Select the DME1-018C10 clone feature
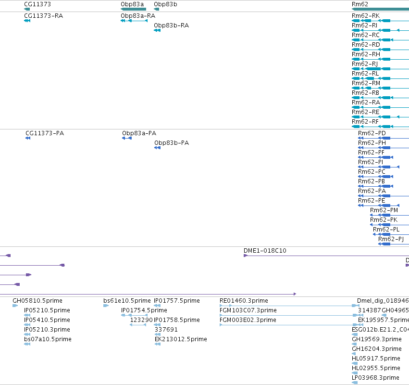409x385 pixels. tap(265, 251)
